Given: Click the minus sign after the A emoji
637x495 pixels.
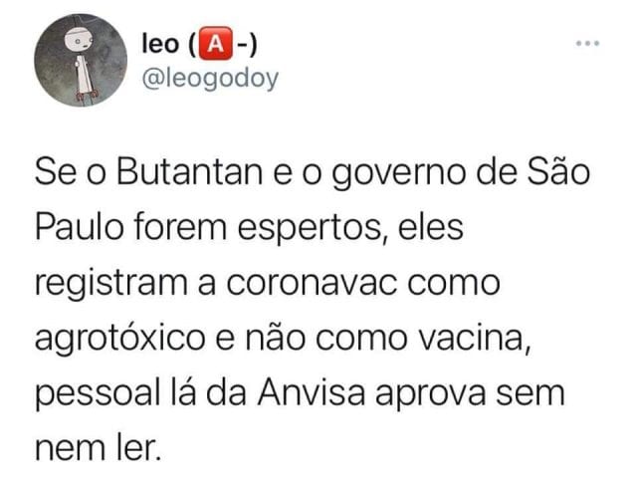Looking at the screenshot, I should pyautogui.click(x=243, y=44).
